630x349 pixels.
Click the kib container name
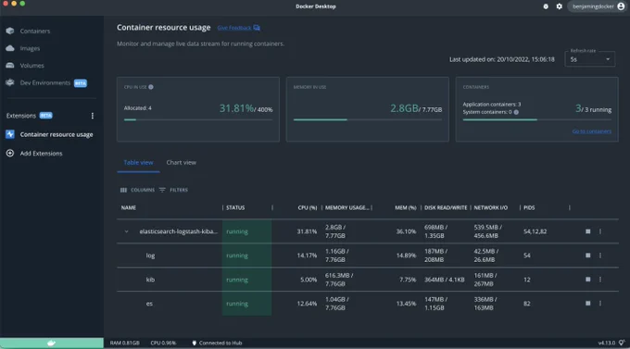[150, 280]
